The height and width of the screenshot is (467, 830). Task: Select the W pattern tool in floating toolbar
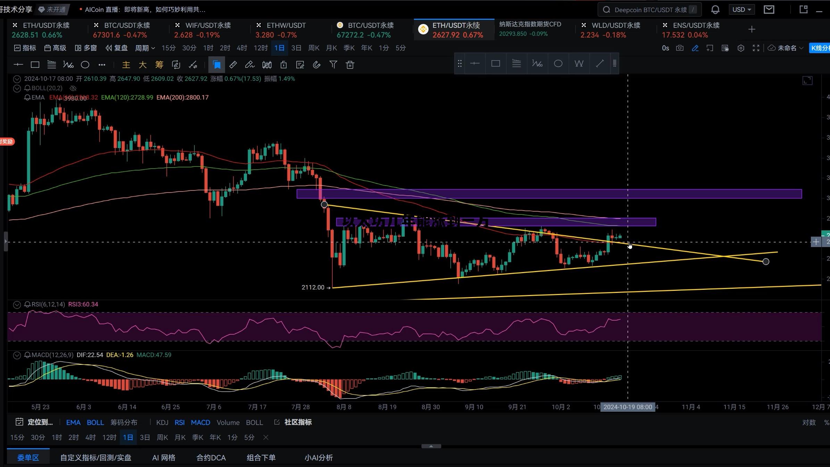coord(579,64)
